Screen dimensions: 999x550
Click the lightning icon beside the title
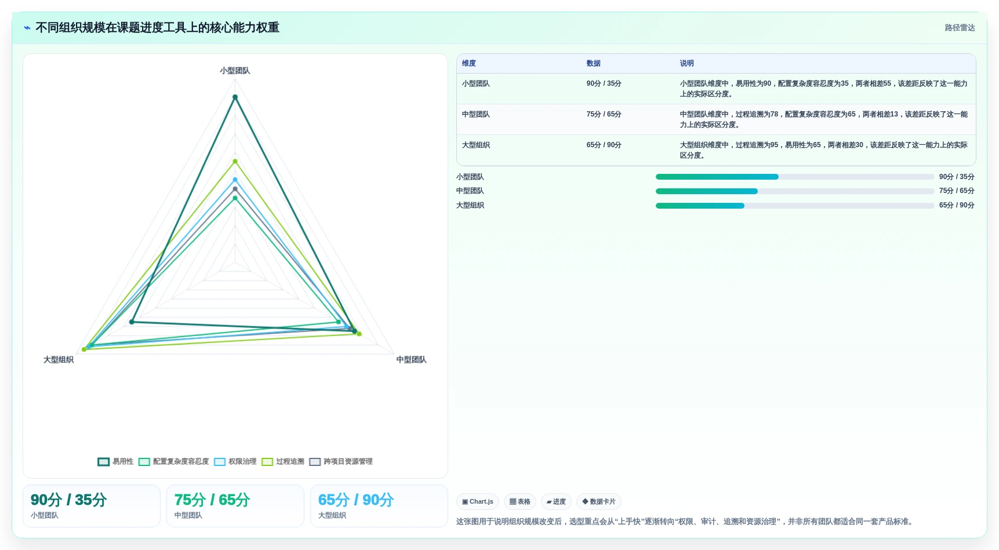(x=27, y=28)
